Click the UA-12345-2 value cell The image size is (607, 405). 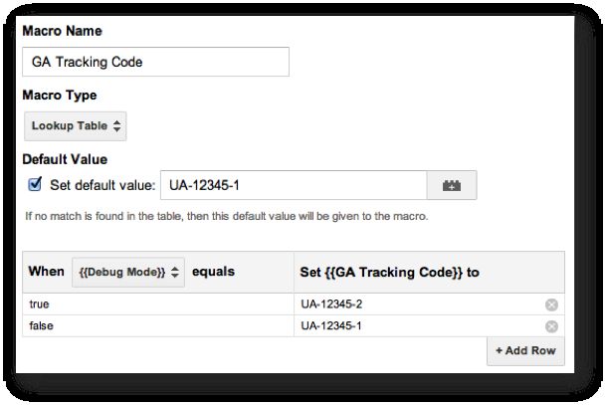tap(419, 304)
